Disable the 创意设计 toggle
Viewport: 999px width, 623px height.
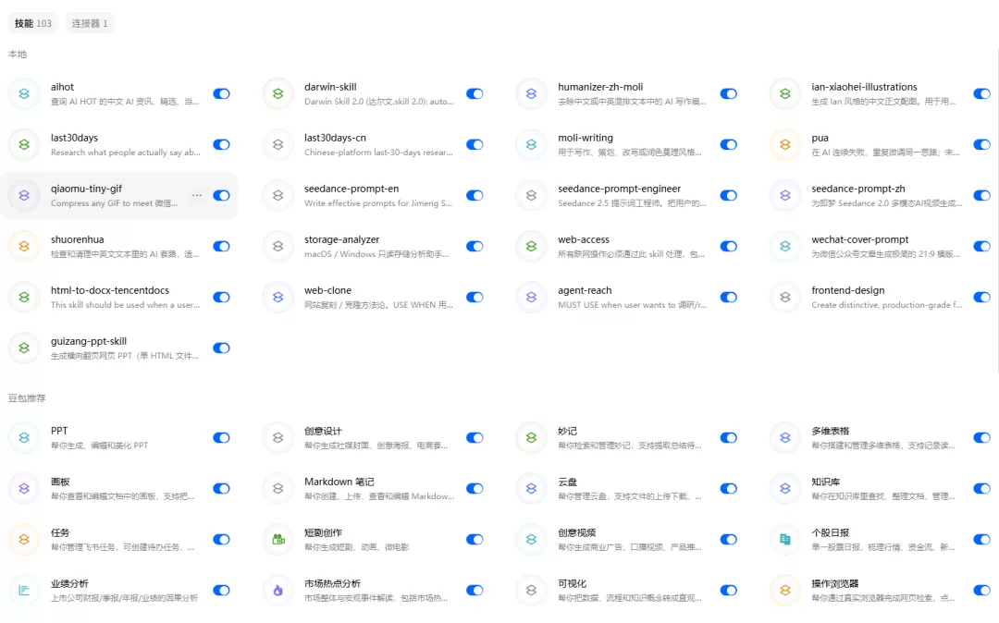475,438
